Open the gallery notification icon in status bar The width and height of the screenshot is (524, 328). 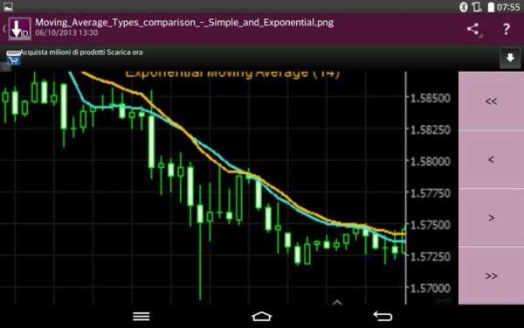tap(8, 6)
